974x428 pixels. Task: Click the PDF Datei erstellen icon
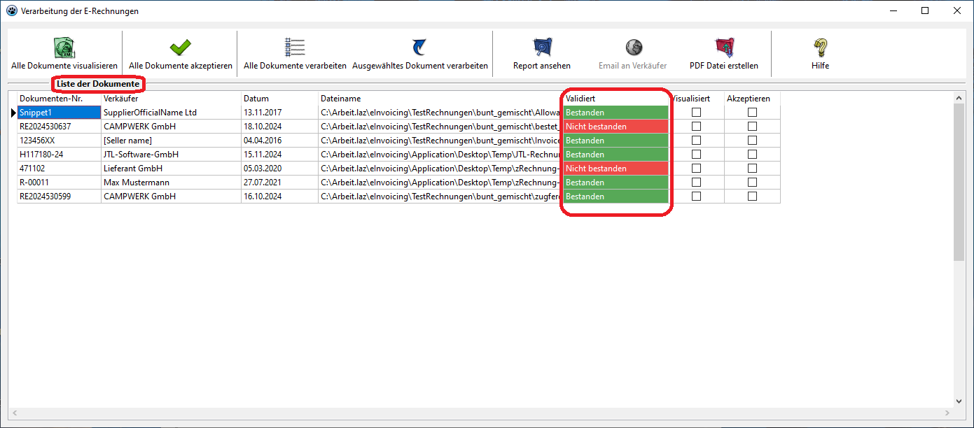pyautogui.click(x=723, y=48)
